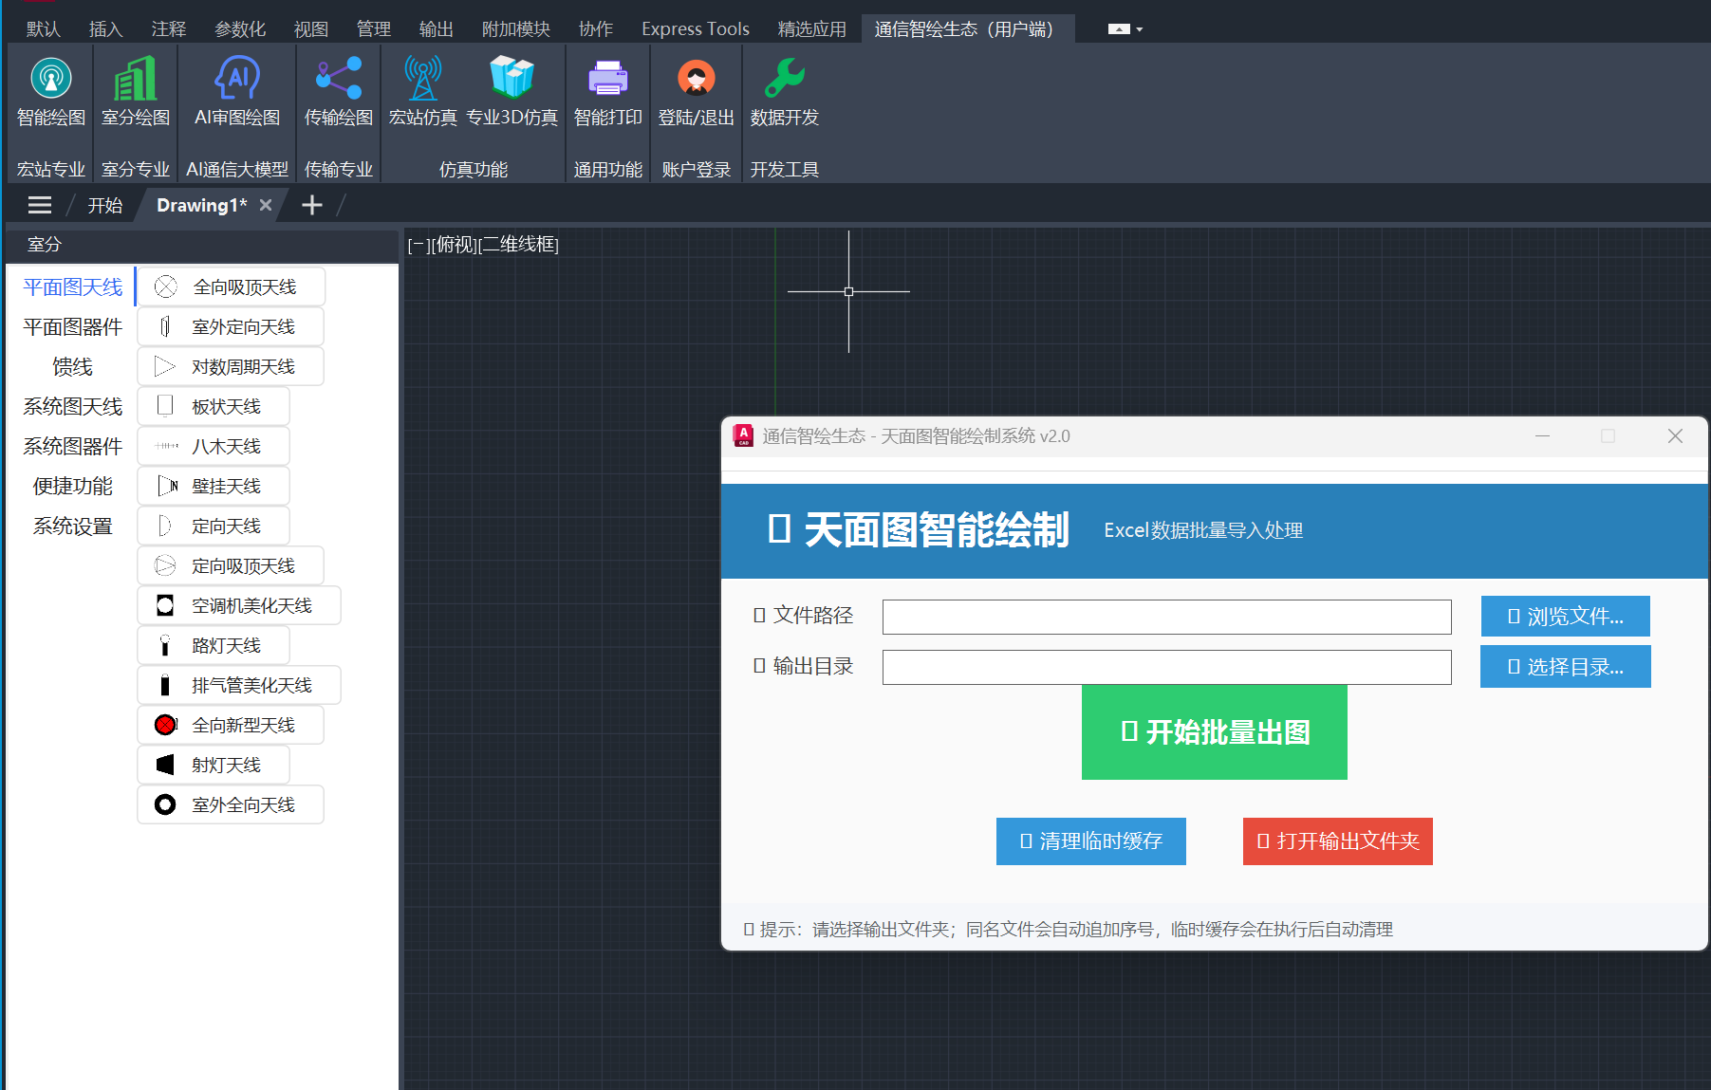Insert a 路灯天线 antenna
This screenshot has width=1711, height=1090.
(214, 645)
